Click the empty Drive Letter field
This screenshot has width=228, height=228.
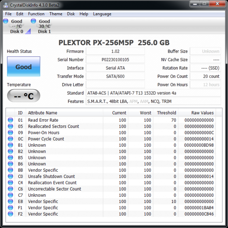pyautogui.click(x=115, y=85)
